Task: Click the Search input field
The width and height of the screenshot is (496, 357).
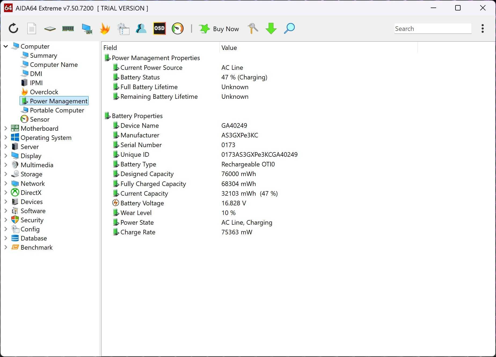Action: click(x=433, y=28)
